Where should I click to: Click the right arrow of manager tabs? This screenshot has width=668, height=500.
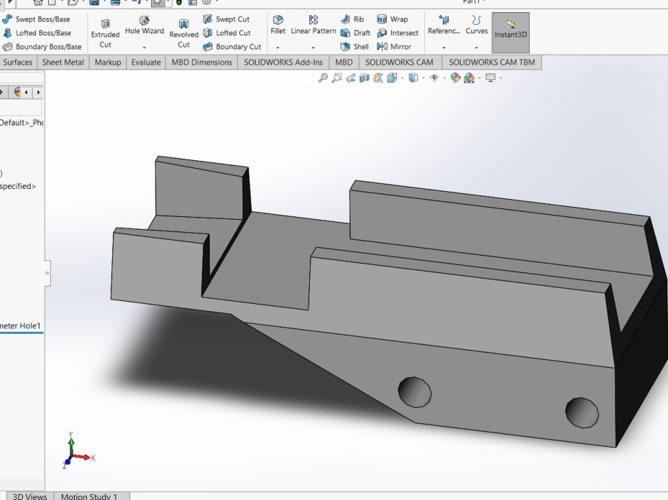click(38, 92)
